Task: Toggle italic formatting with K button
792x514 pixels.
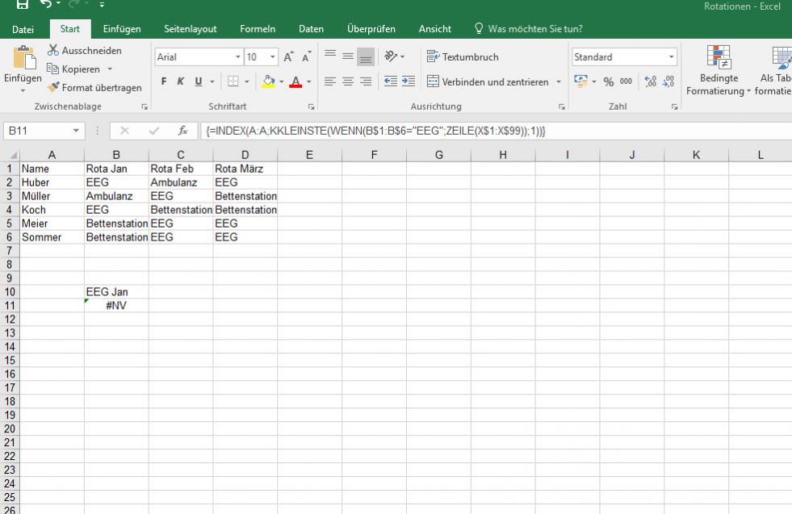Action: (180, 81)
